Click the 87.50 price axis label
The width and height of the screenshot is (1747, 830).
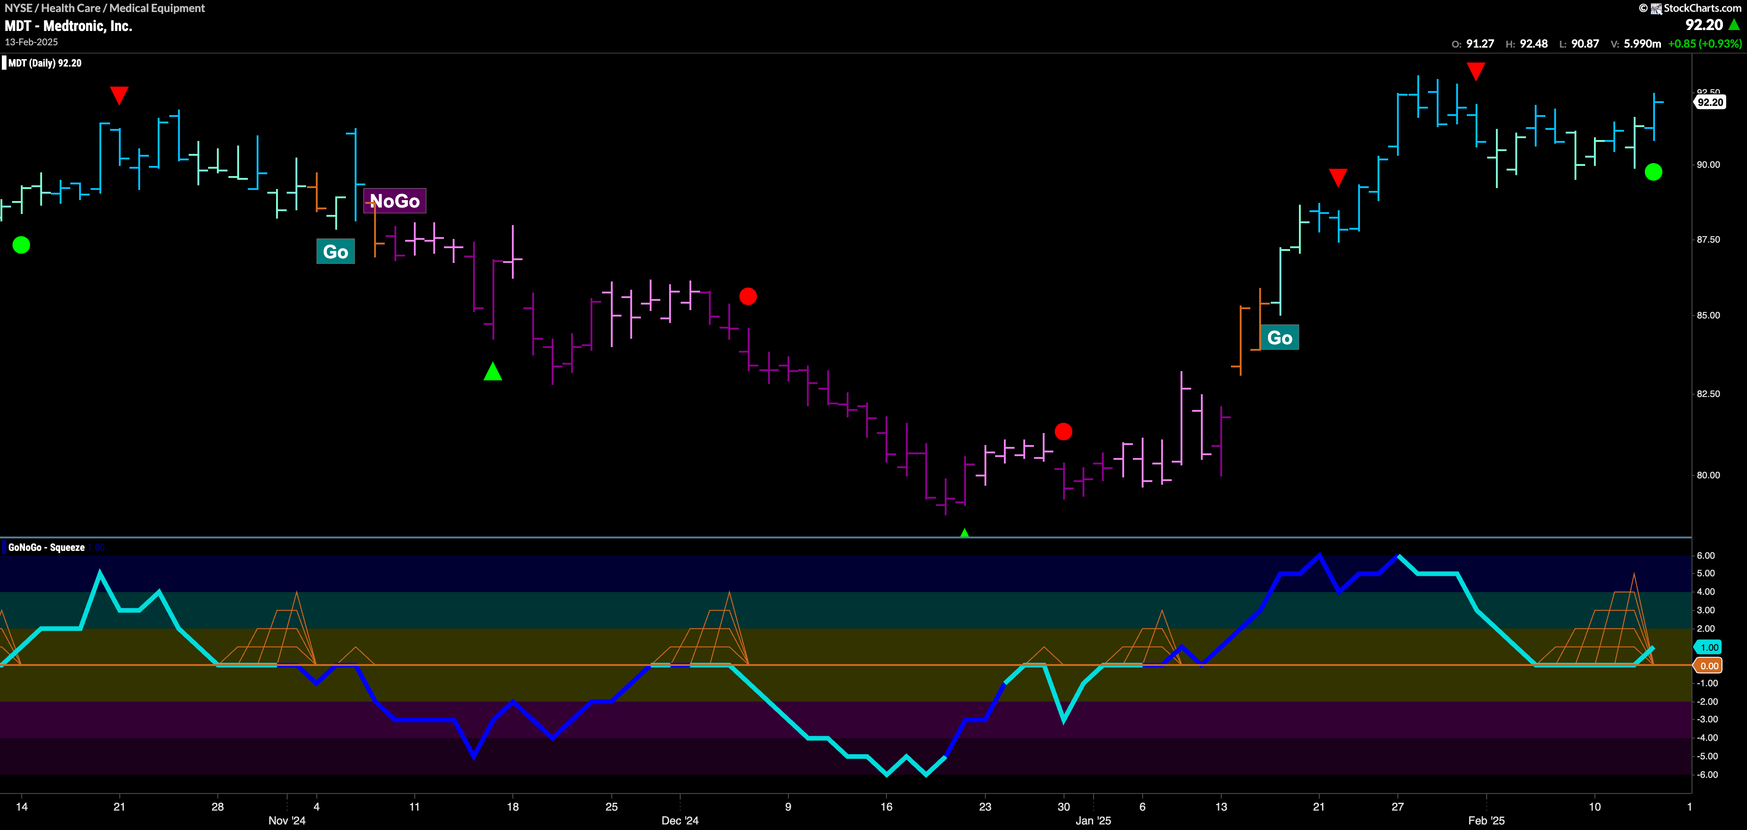point(1708,239)
